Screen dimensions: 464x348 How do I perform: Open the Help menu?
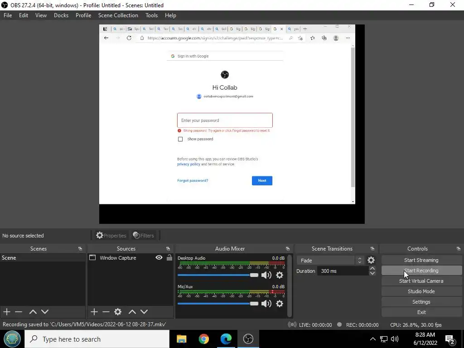pos(170,15)
